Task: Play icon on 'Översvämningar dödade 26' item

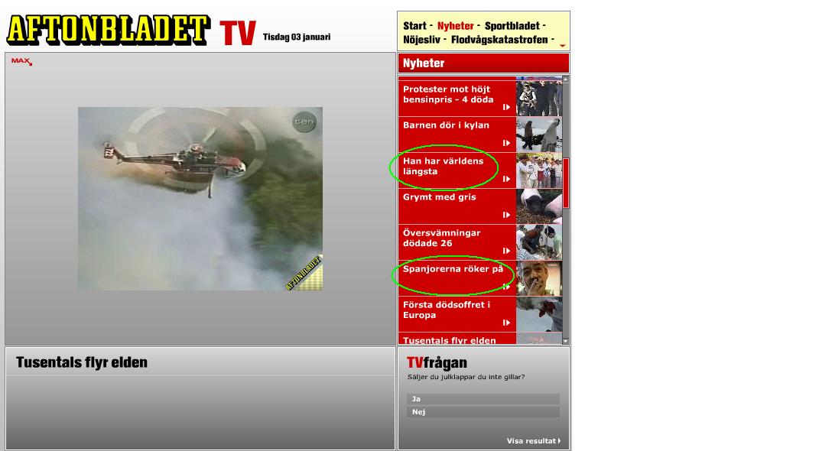Action: click(x=506, y=251)
